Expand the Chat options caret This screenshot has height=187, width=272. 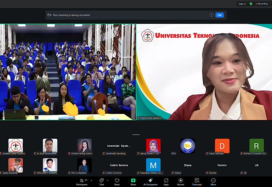click(108, 181)
